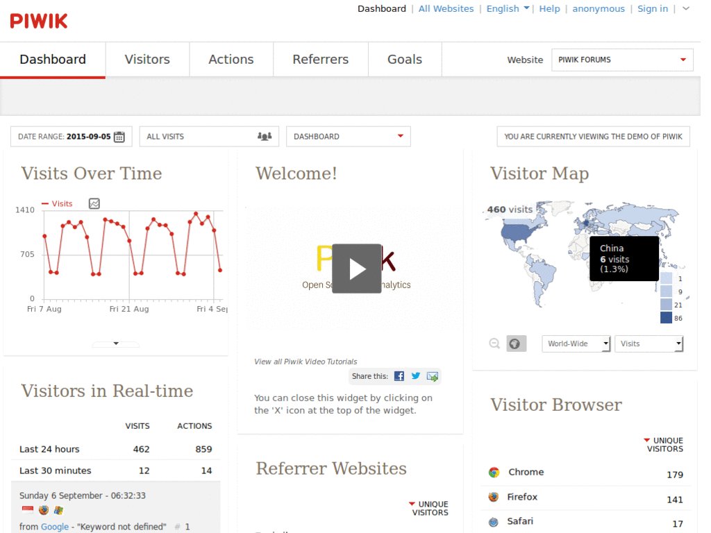Click the Chrome row value 179

[x=675, y=475]
